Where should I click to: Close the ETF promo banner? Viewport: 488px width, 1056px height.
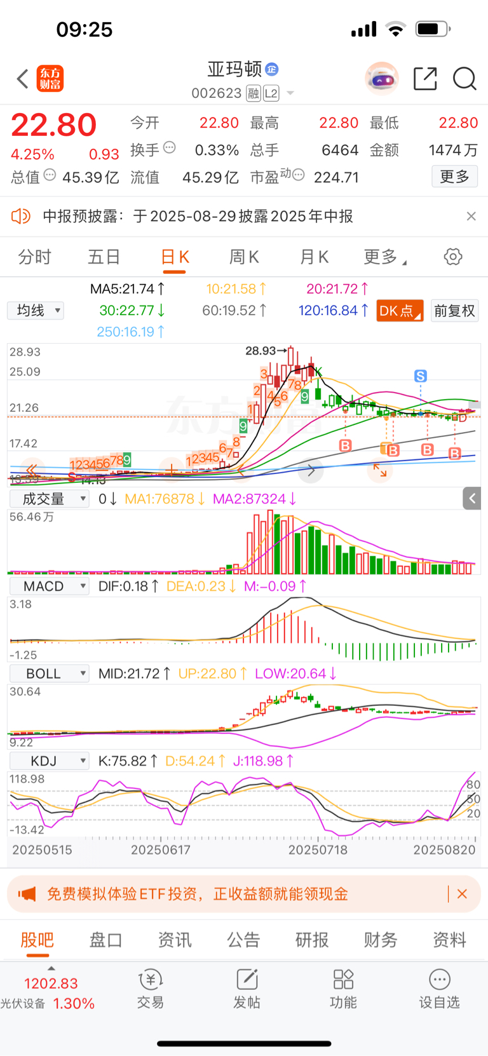(x=462, y=894)
